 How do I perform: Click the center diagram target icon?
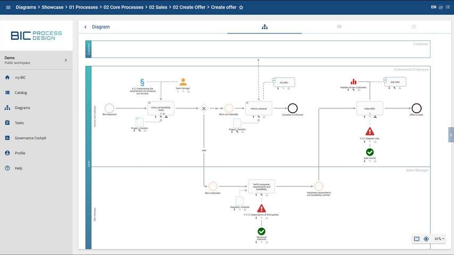tap(426, 239)
